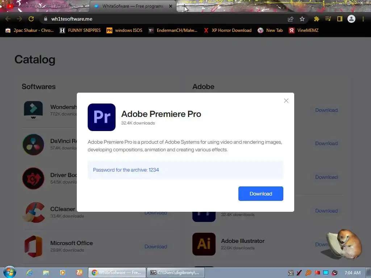Reload the page with browser refresh icon
This screenshot has height=278, width=371.
point(31,19)
